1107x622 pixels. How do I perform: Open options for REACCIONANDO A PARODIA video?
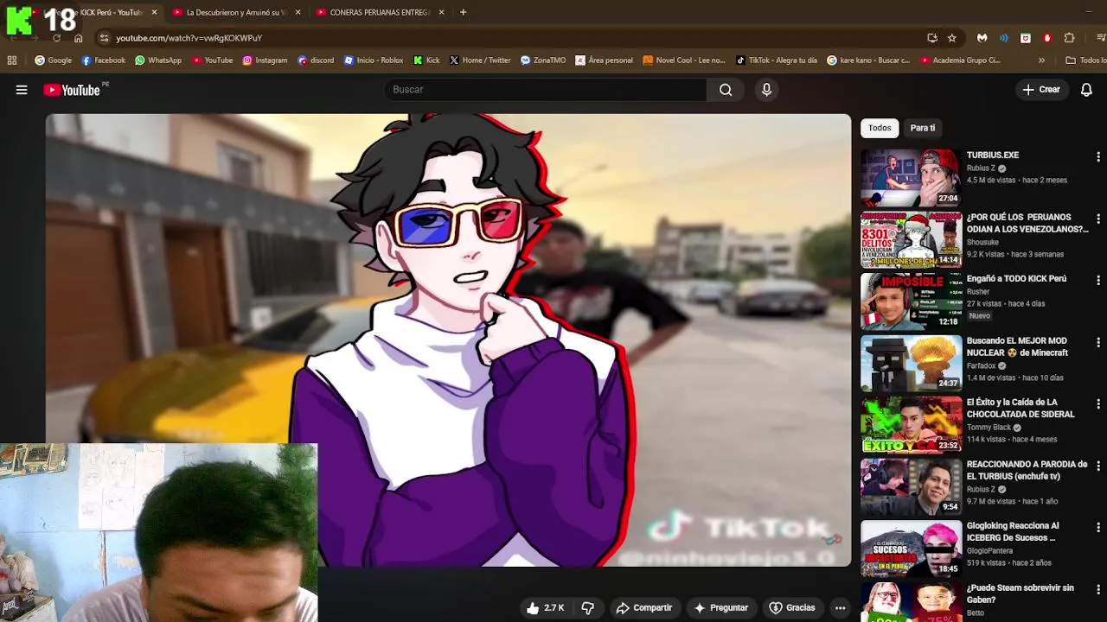1097,466
